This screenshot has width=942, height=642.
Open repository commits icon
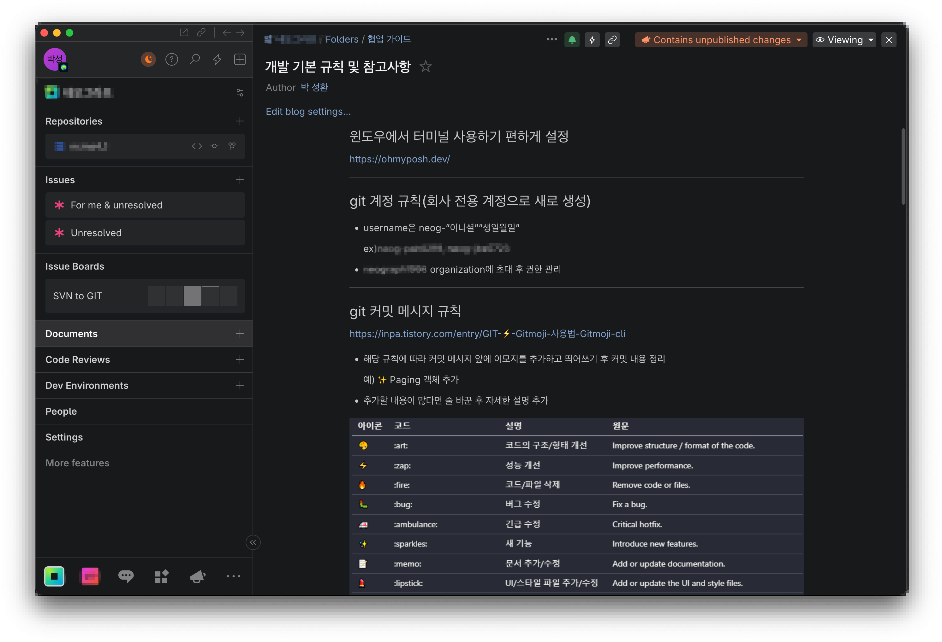coord(214,146)
